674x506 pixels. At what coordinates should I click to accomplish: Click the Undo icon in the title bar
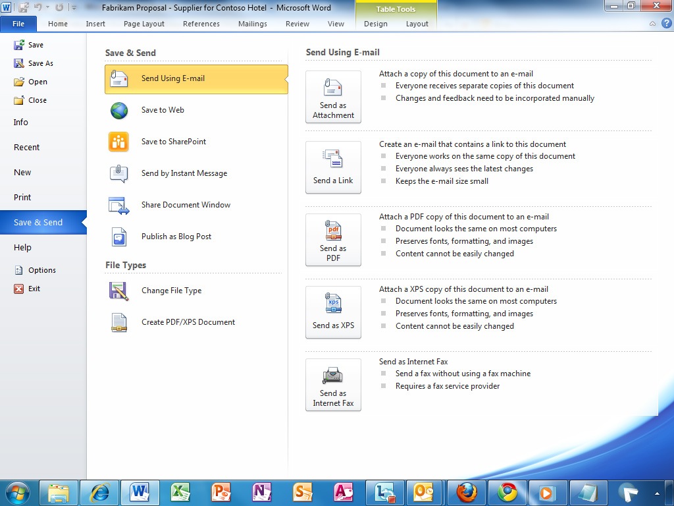tap(38, 7)
